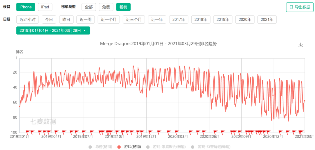Filter by 近三个月
This screenshot has height=150, width=315.
(134, 19)
